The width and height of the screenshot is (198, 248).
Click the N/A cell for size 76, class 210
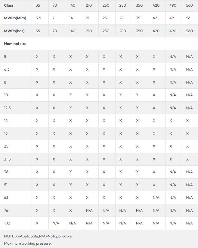(89, 211)
